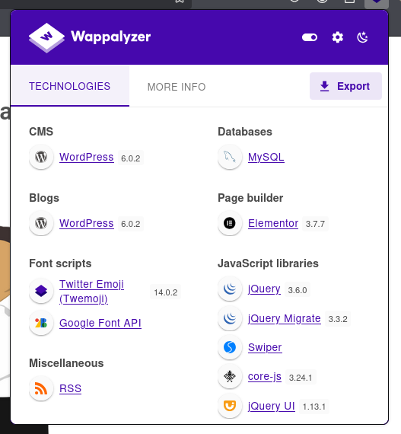Click the core-js icon

coord(230,376)
